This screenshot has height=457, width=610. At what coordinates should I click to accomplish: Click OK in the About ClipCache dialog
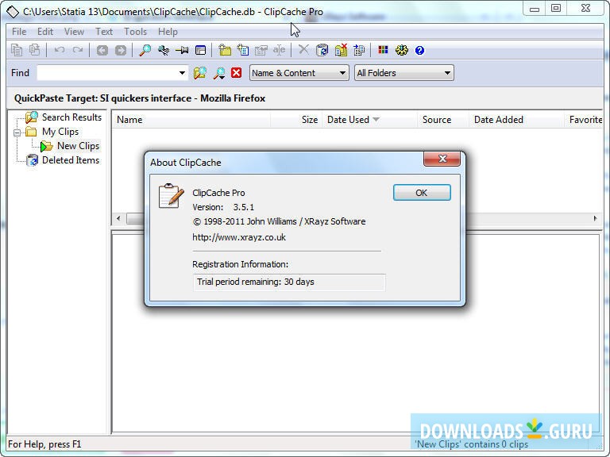coord(422,193)
